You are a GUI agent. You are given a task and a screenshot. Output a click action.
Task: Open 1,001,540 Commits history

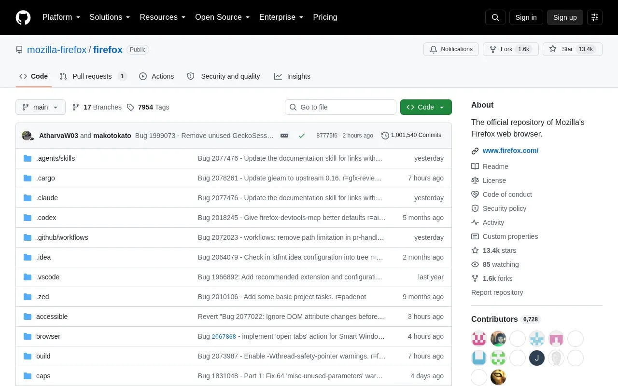pos(411,136)
